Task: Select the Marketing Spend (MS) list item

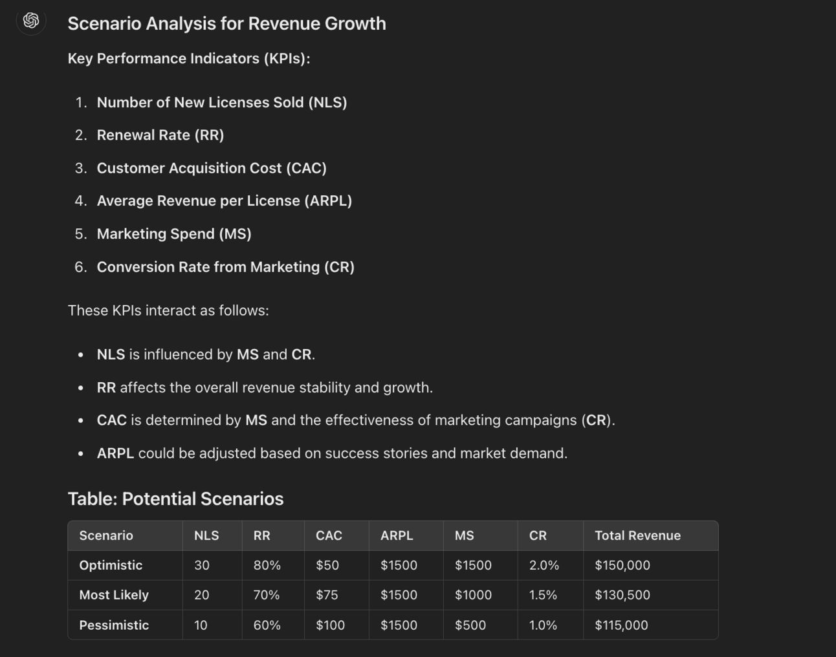Action: (173, 234)
